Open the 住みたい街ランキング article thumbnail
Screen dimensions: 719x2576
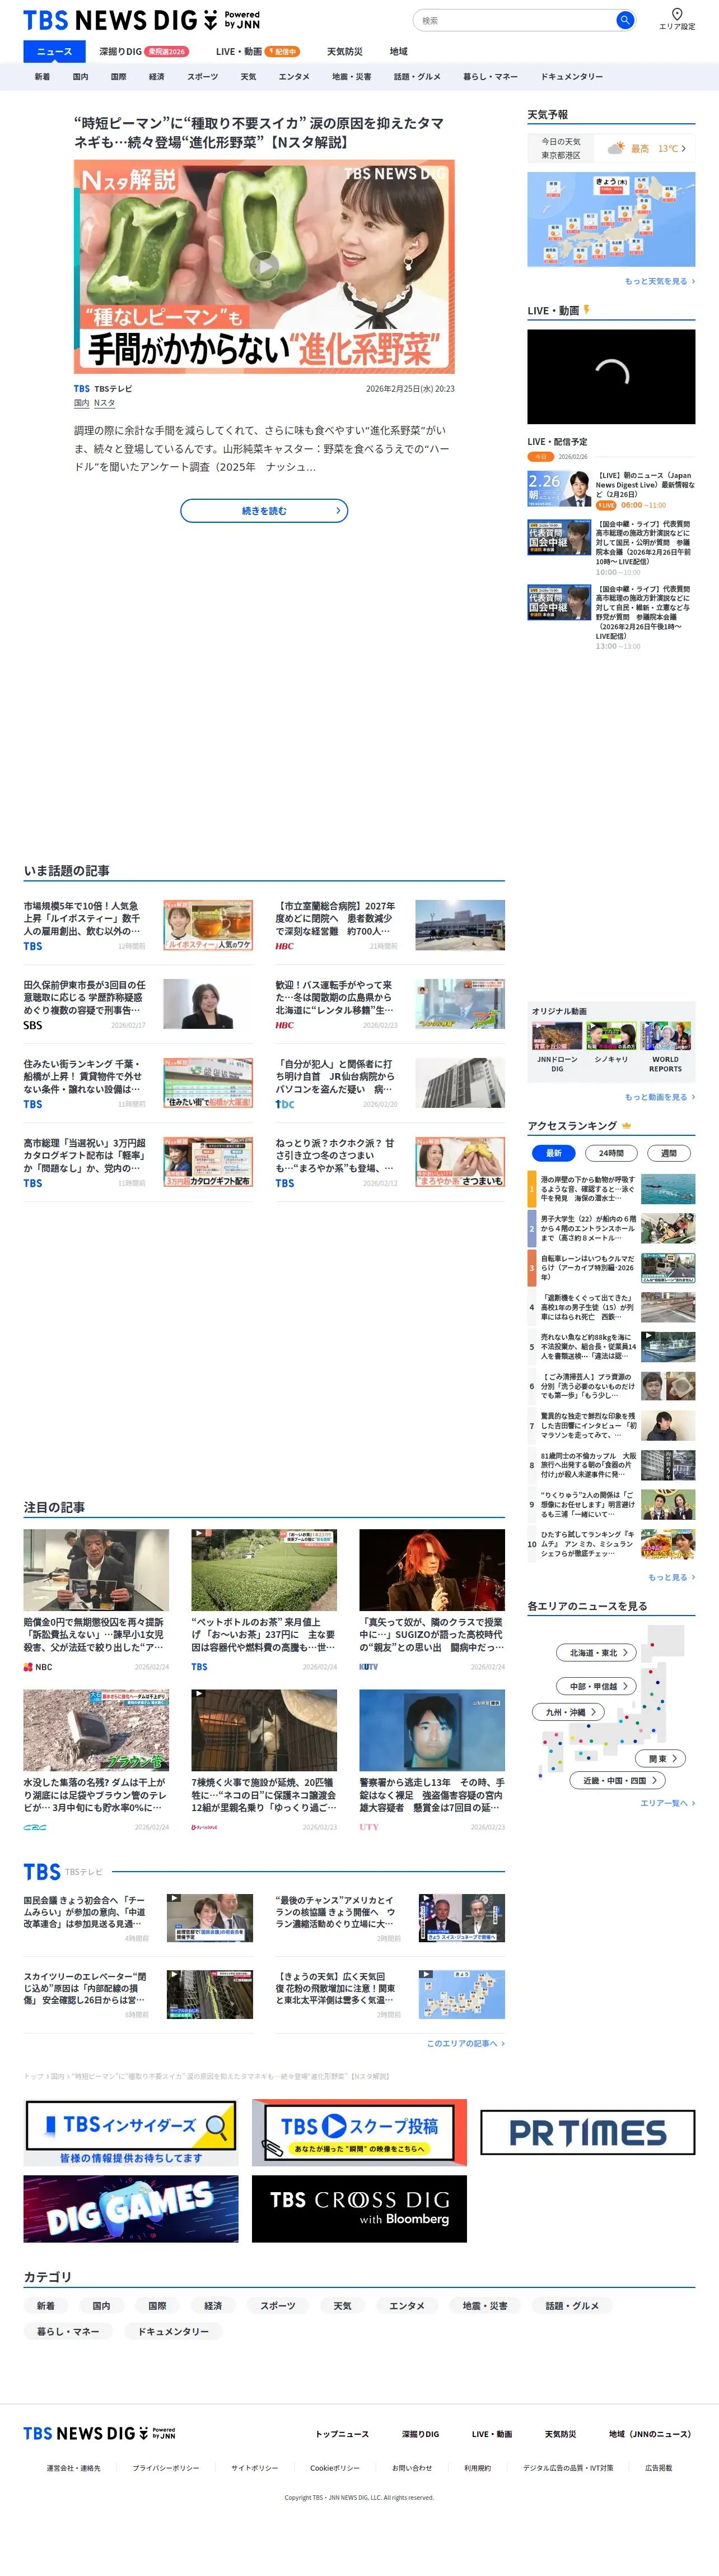[x=208, y=1083]
